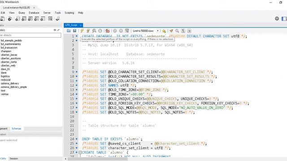Click the DROP TABLE IF EXISTS alumno line
287x161 pixels.
click(112, 139)
